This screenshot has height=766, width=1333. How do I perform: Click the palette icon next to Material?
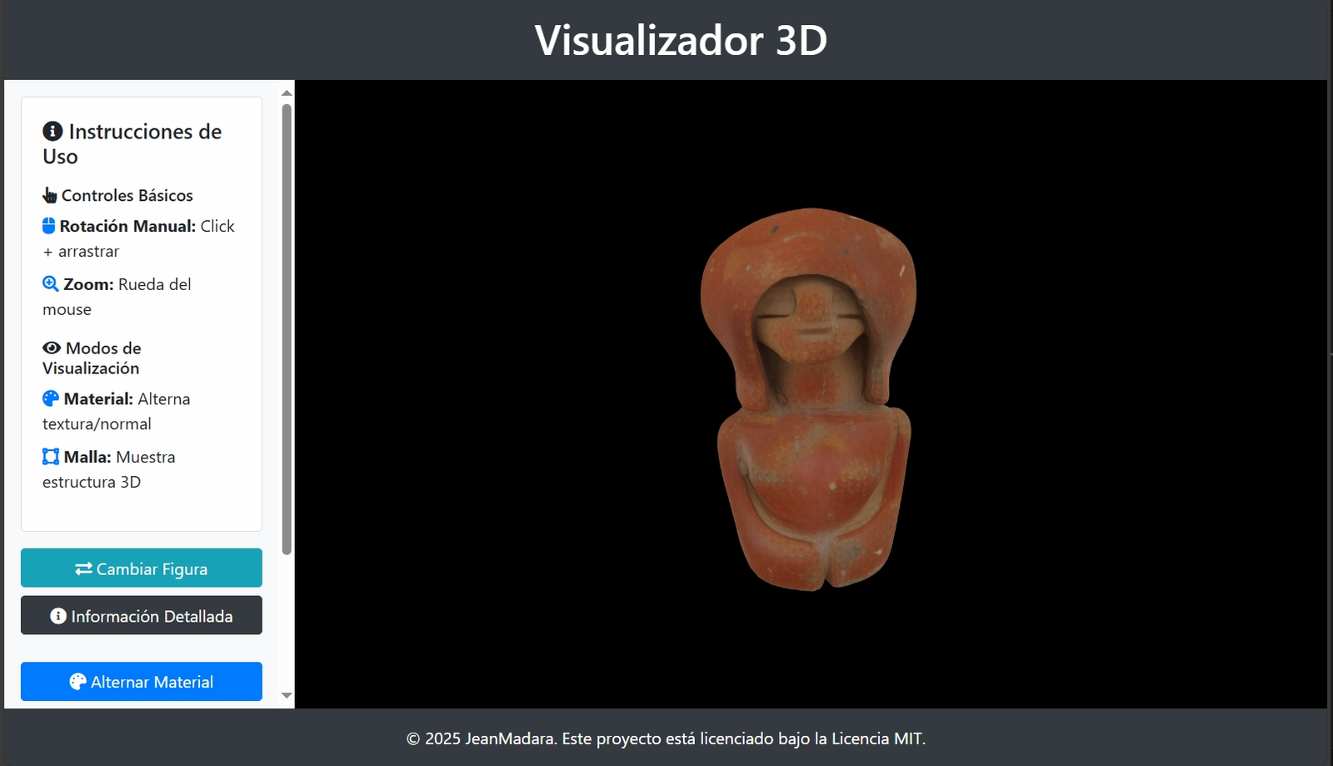[x=51, y=399]
